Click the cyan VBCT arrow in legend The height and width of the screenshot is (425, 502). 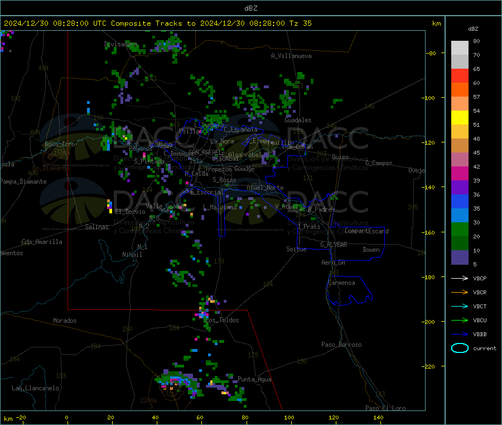tap(460, 306)
